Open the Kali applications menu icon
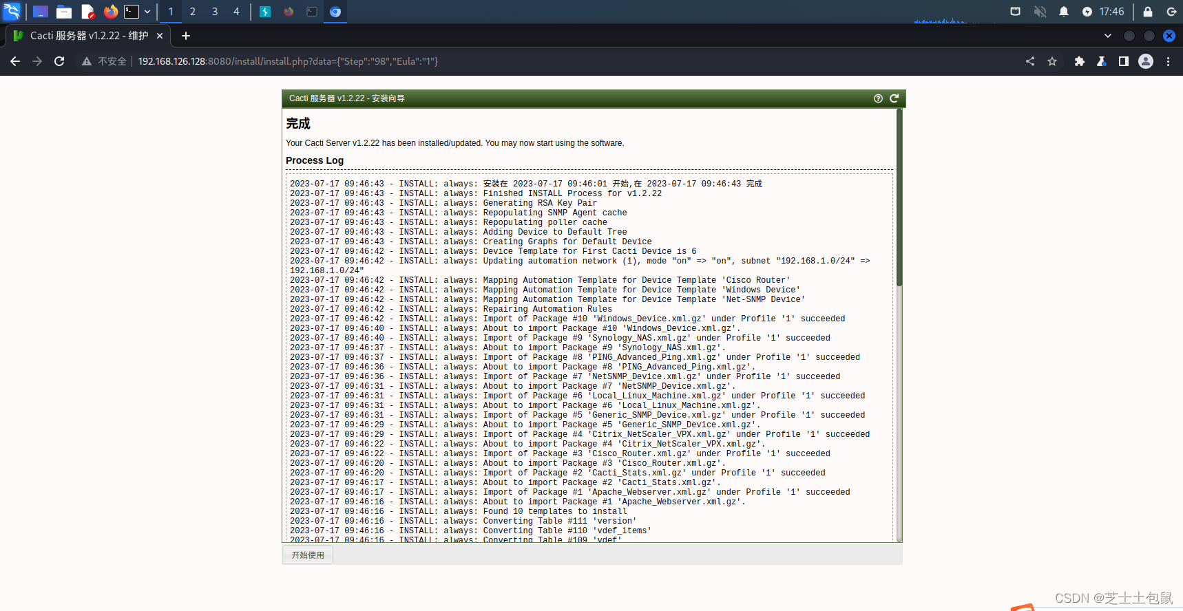This screenshot has width=1183, height=611. point(12,11)
